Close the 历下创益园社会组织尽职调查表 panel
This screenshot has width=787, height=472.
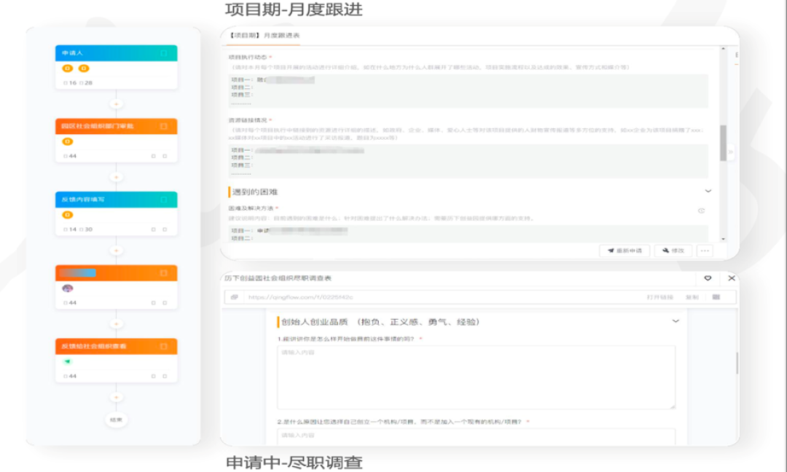point(732,278)
